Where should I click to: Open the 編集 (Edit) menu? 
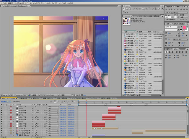tap(10, 3)
